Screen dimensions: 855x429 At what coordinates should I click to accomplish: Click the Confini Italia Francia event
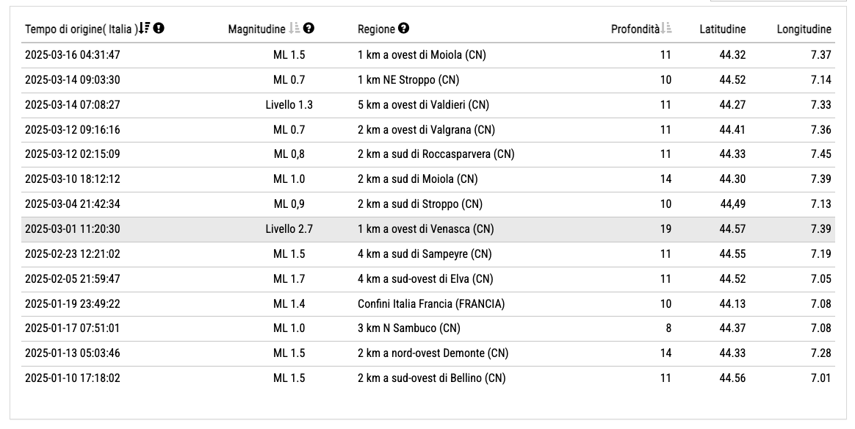[431, 304]
